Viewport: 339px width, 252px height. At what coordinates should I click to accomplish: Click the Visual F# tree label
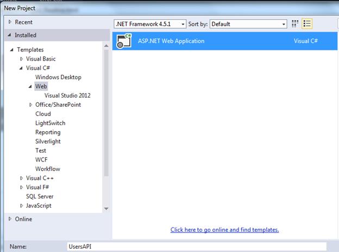coord(37,188)
